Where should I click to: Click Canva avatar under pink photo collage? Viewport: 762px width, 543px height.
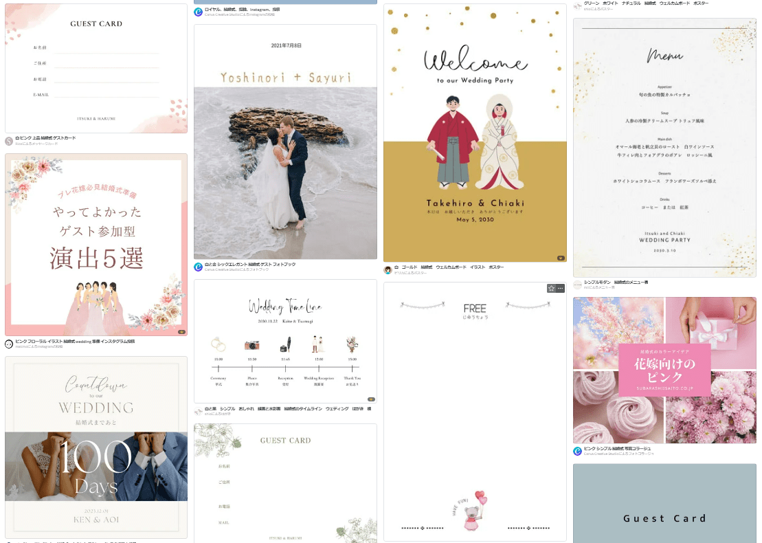[577, 451]
